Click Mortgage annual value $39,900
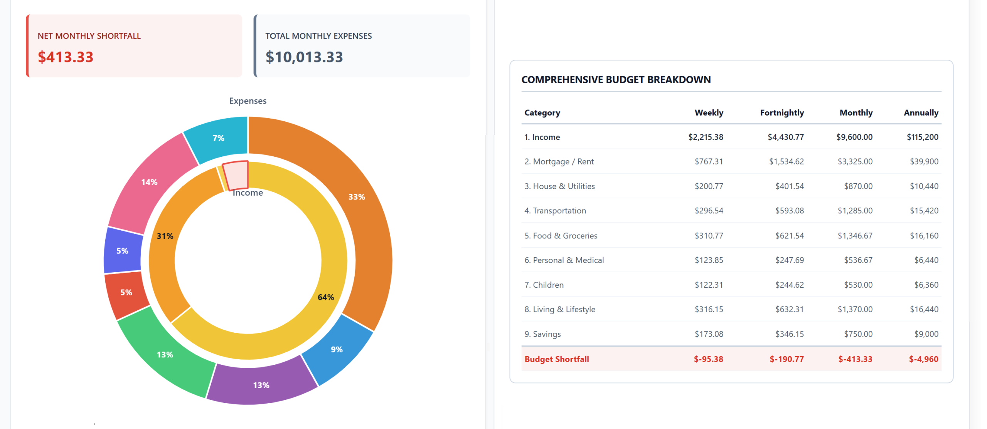The width and height of the screenshot is (987, 429). pos(924,162)
